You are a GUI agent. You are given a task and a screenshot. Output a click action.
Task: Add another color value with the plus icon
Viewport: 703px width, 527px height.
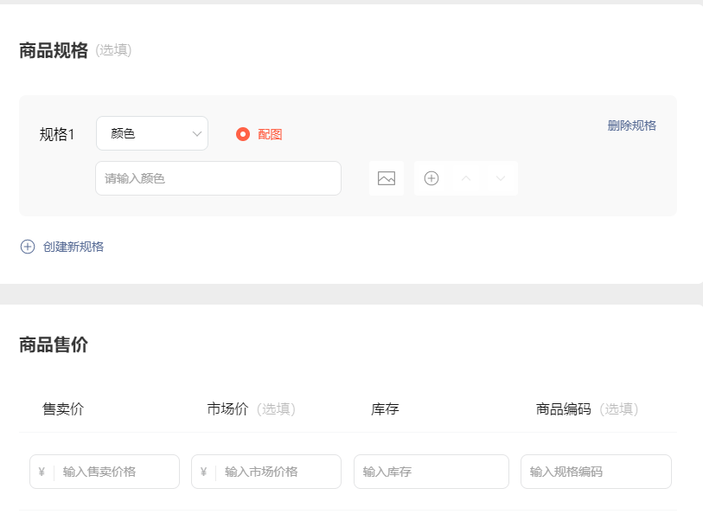click(431, 178)
